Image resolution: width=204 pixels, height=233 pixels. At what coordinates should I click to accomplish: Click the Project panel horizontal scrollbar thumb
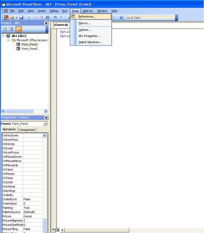[x=19, y=111]
